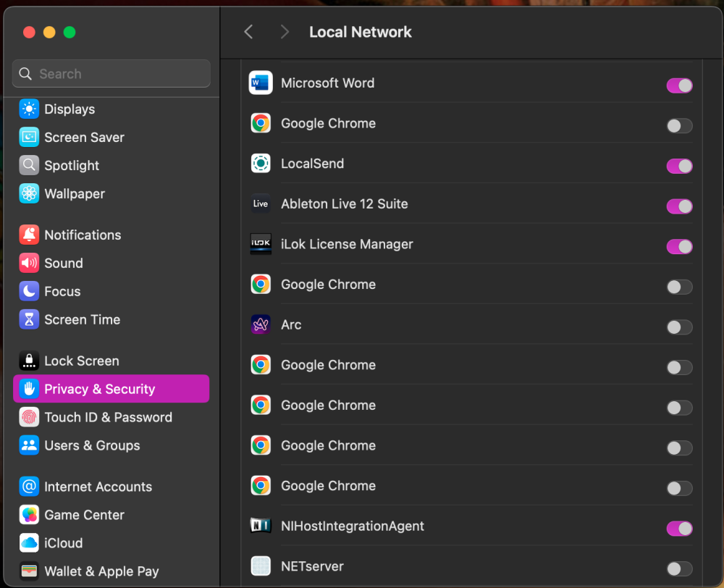This screenshot has width=724, height=588.
Task: Select Privacy & Security in sidebar
Action: pos(111,388)
